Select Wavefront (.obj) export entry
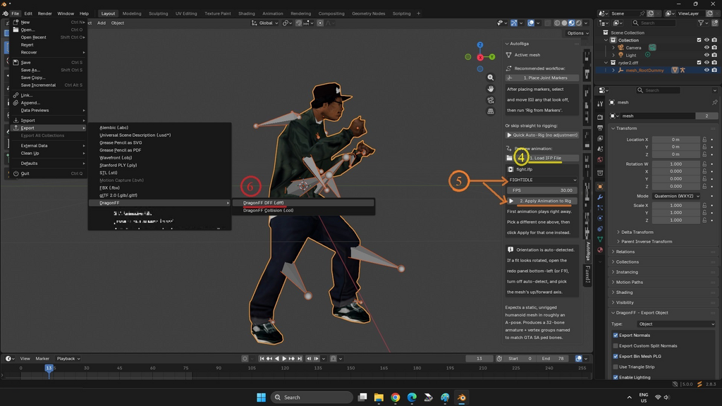 pos(159,157)
